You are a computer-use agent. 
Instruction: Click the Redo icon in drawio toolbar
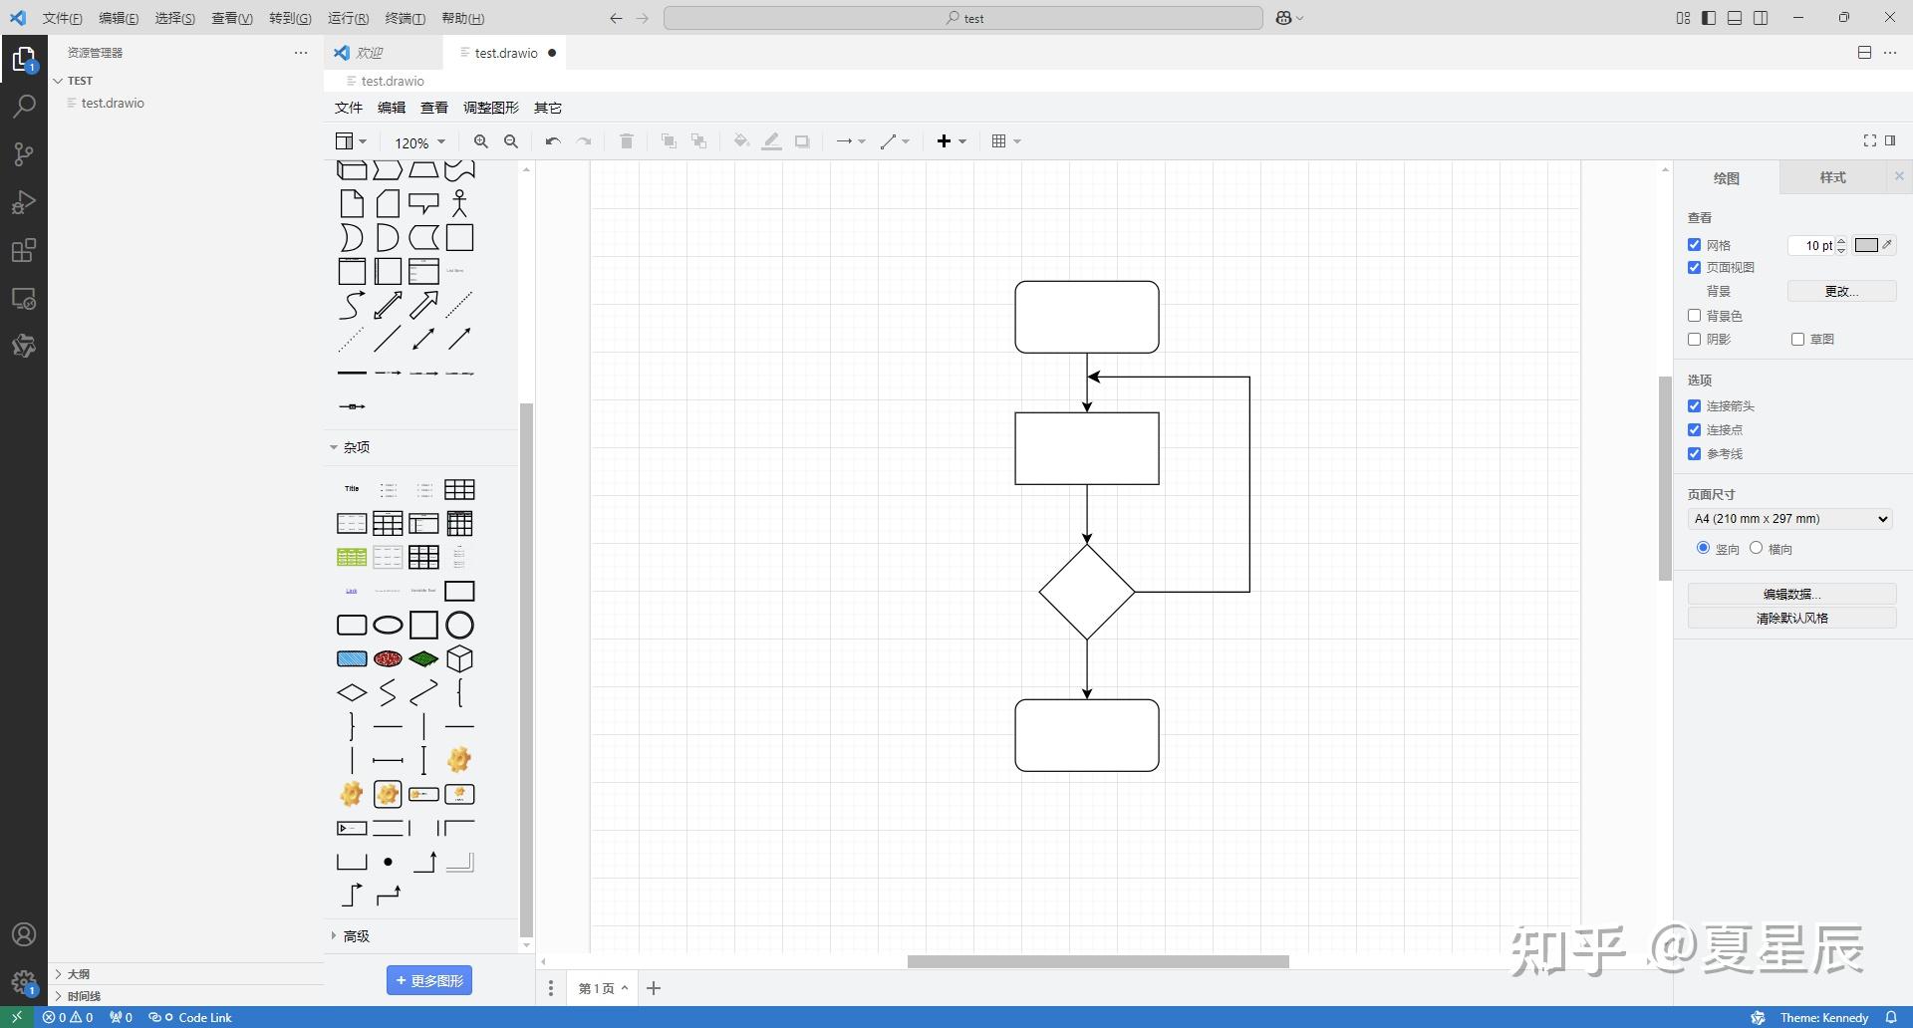584,141
